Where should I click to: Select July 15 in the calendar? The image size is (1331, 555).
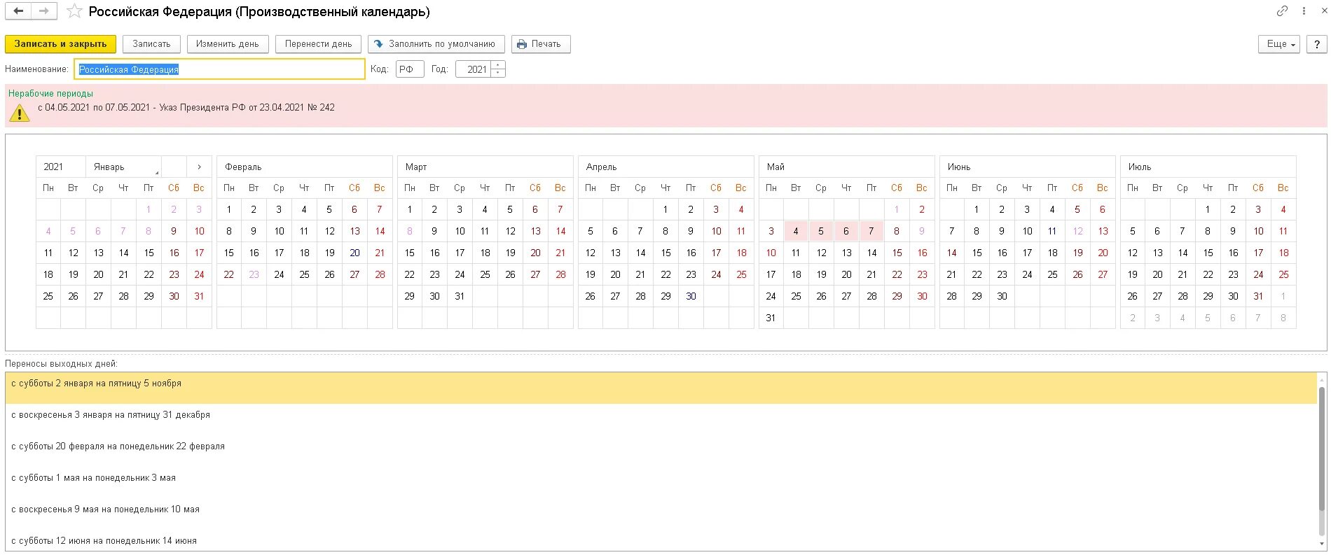[x=1208, y=253]
